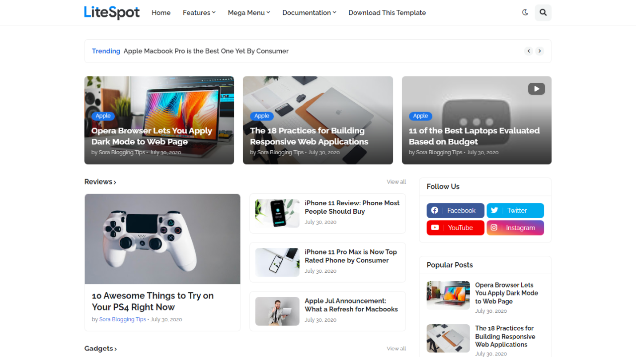Screen dimensions: 636x357
Task: Click Sora Blogging Tips author under PS4 post
Action: click(x=123, y=319)
